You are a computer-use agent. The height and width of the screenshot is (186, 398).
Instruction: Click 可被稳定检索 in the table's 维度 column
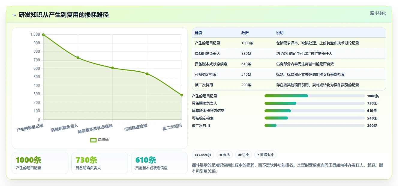[x=206, y=75]
